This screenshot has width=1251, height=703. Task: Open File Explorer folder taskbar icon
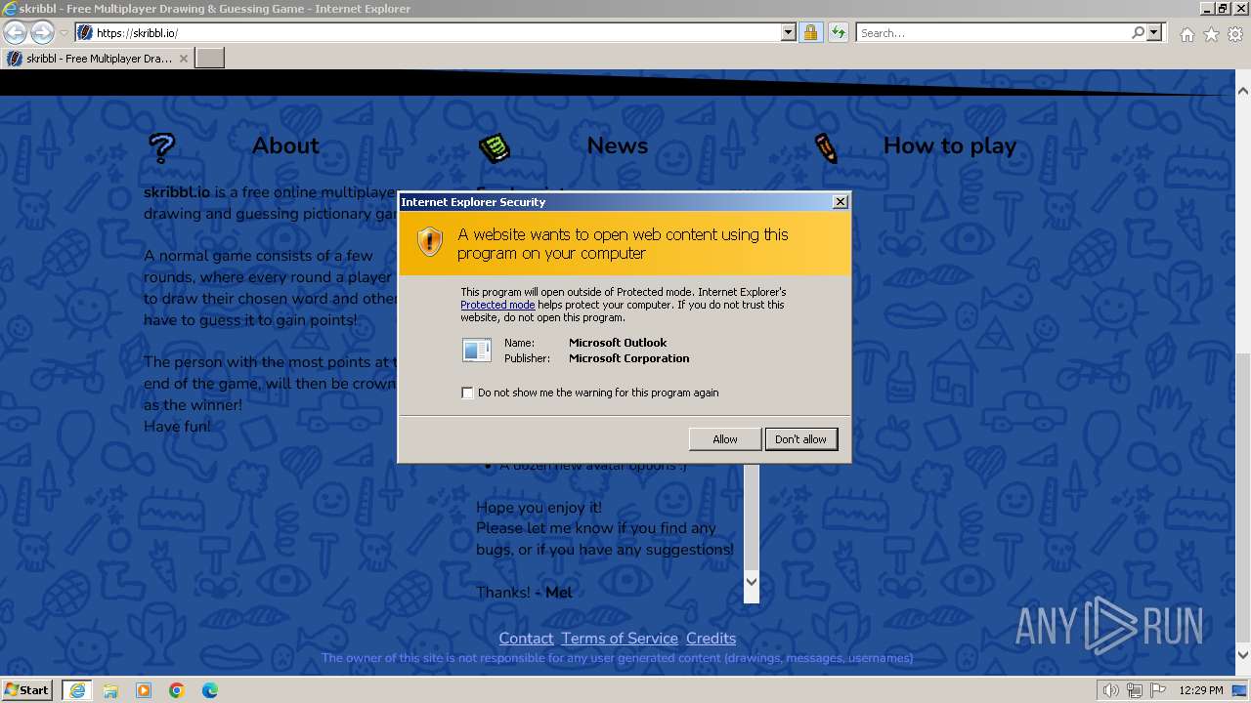(x=110, y=690)
